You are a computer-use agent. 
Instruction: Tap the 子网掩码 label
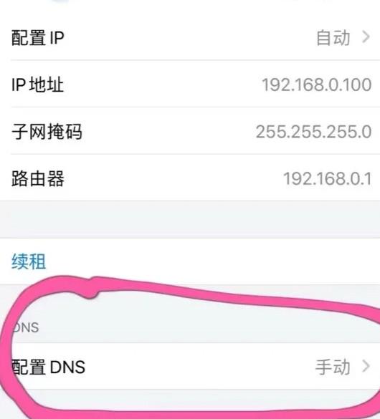[47, 132]
